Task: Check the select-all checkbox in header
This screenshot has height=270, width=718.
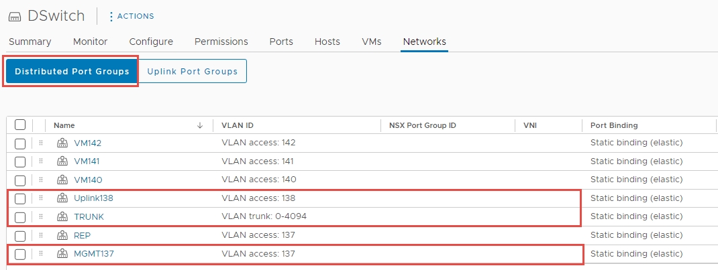Action: [20, 125]
